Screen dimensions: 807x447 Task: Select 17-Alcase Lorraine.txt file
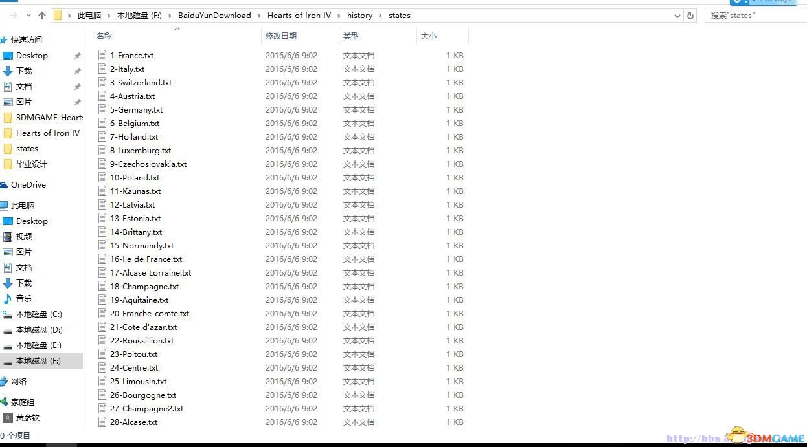coord(150,273)
